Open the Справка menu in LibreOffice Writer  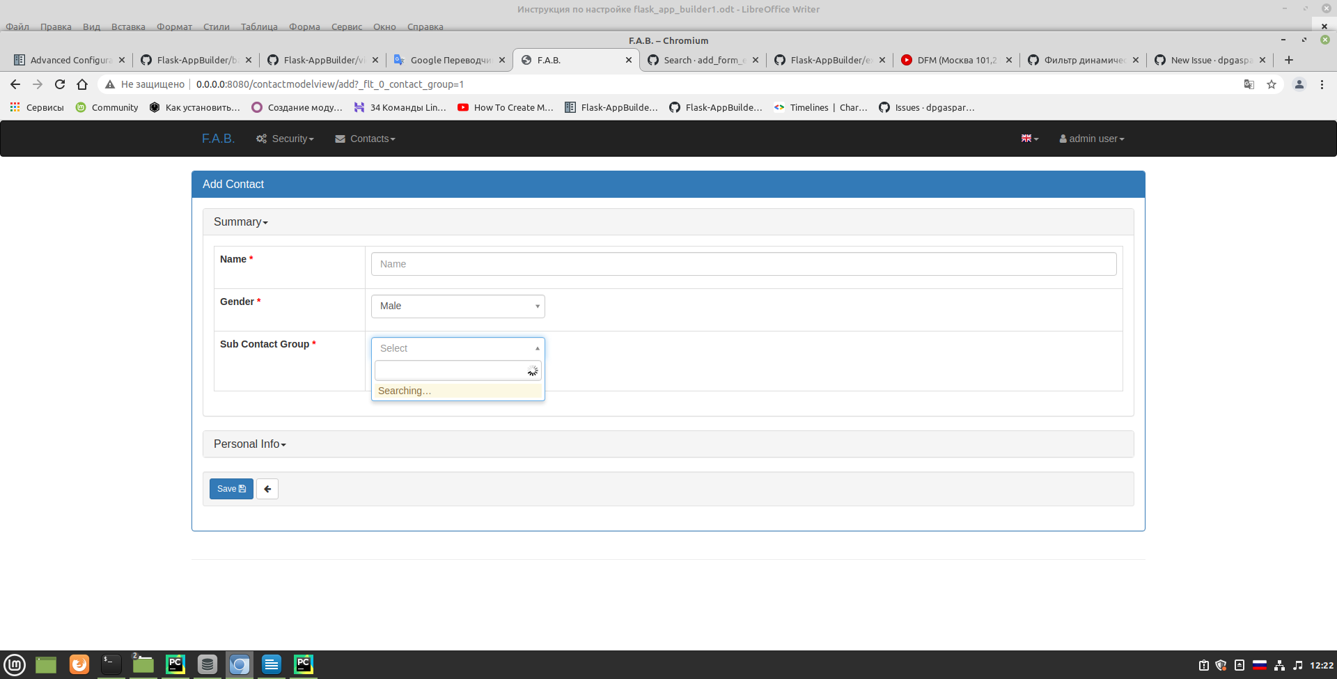point(425,26)
